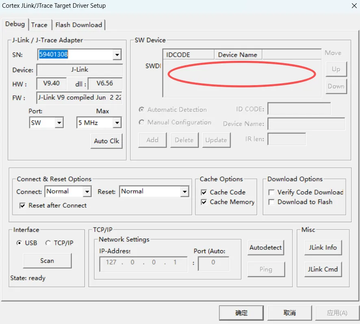
Task: Click the Update device button
Action: pyautogui.click(x=216, y=140)
